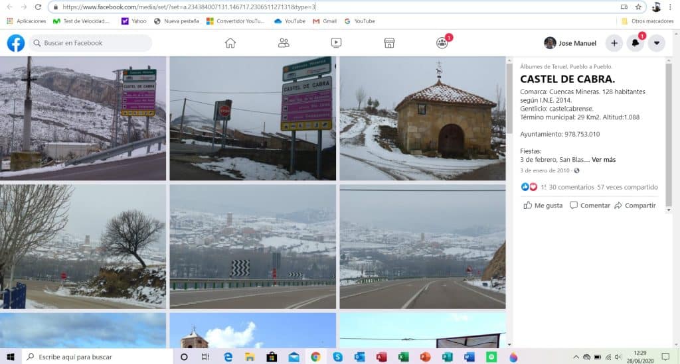Open the 30 comentarios link

click(572, 188)
